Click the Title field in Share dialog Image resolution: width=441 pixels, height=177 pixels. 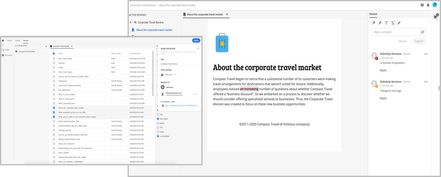pos(179,64)
